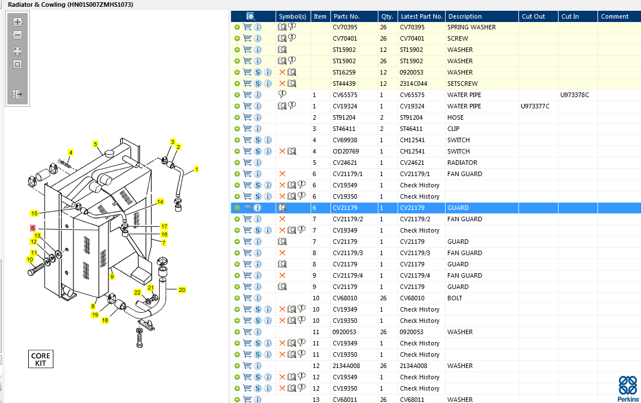Viewport: 641px width, 403px height.
Task: Open comment bubble symbol for CV65575
Action: pyautogui.click(x=282, y=95)
